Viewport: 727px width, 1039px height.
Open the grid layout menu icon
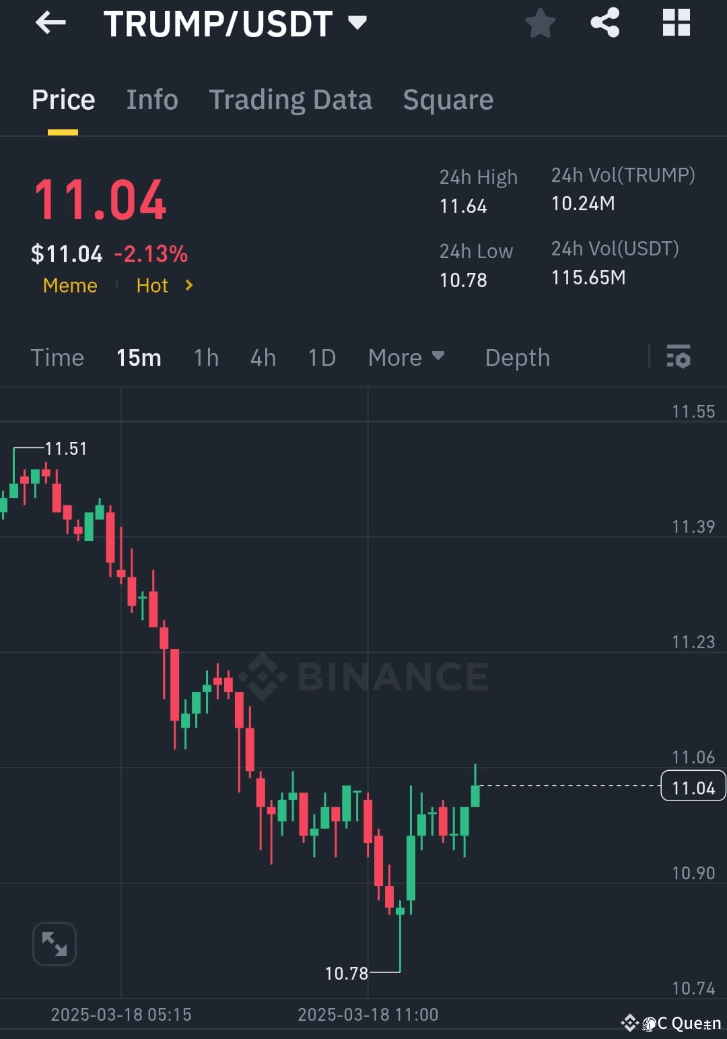click(676, 23)
